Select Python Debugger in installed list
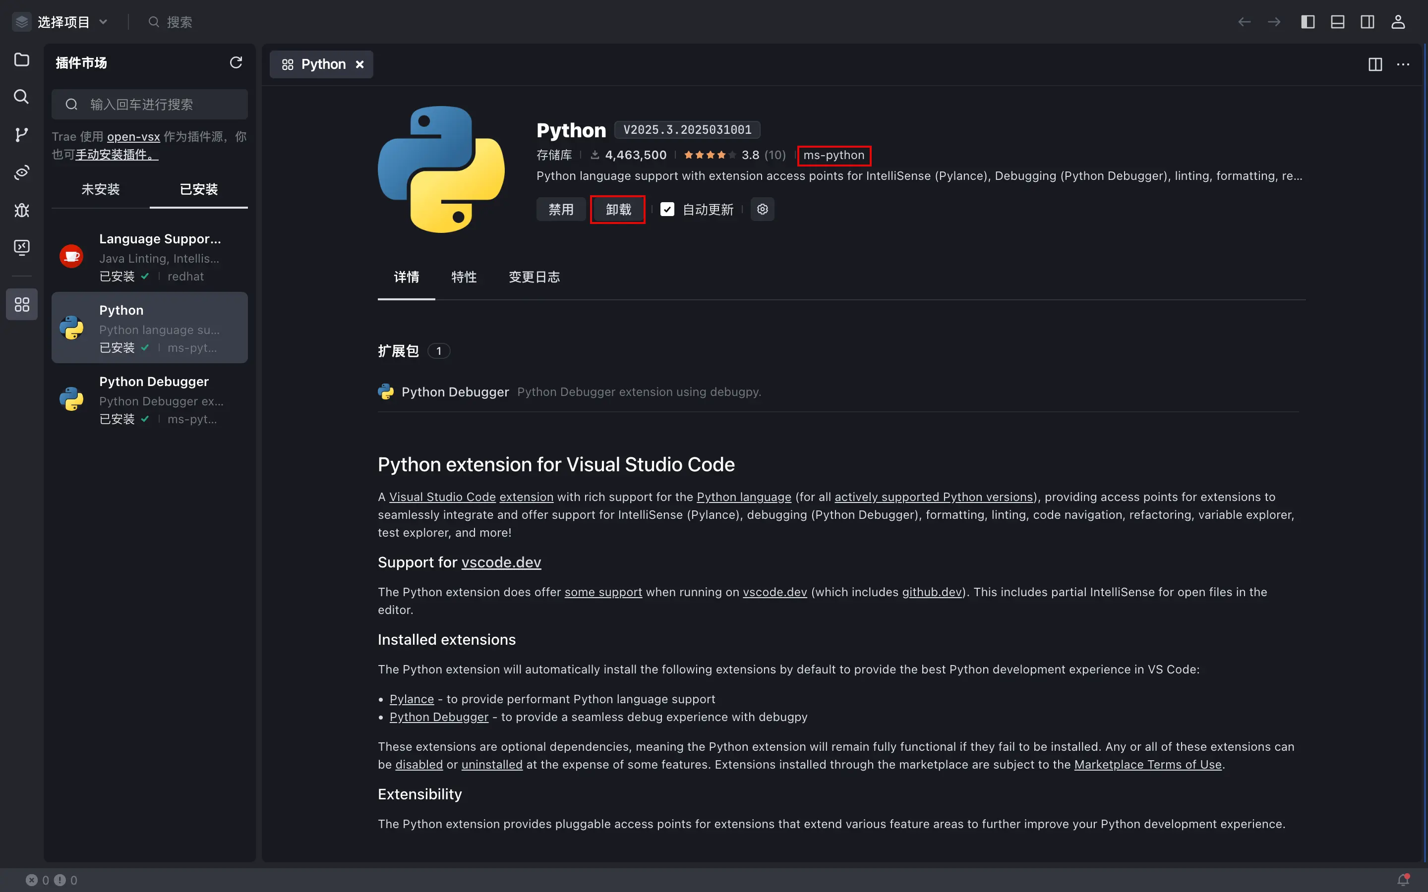The height and width of the screenshot is (892, 1428). (x=149, y=399)
